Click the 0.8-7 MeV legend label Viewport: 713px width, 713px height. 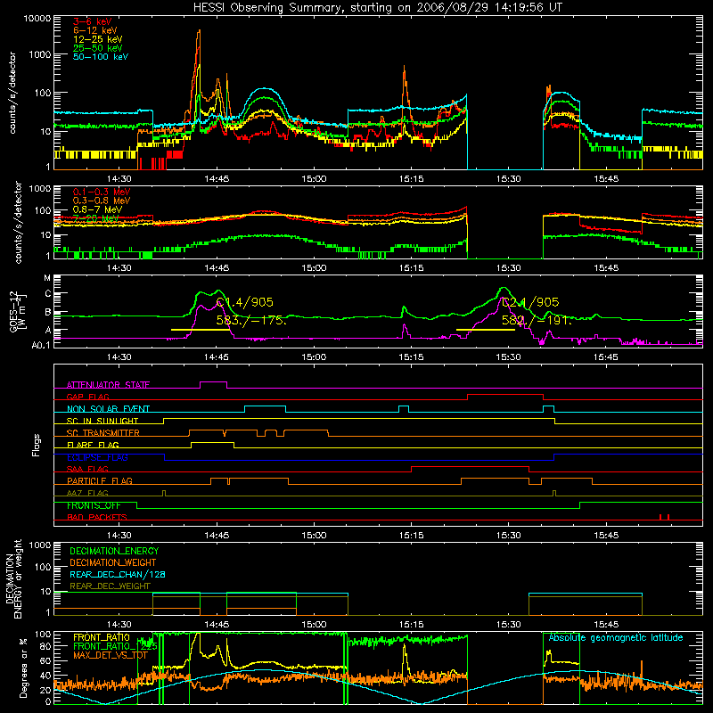pos(98,209)
